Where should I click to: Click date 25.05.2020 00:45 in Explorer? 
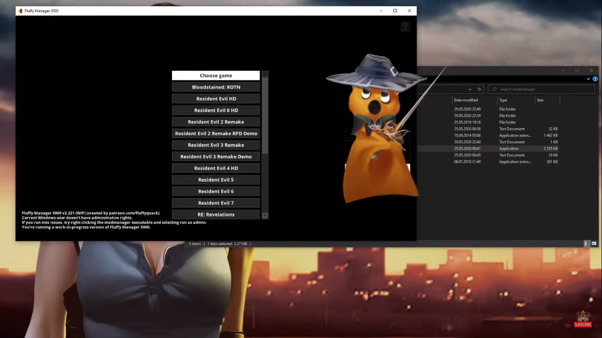(x=467, y=155)
